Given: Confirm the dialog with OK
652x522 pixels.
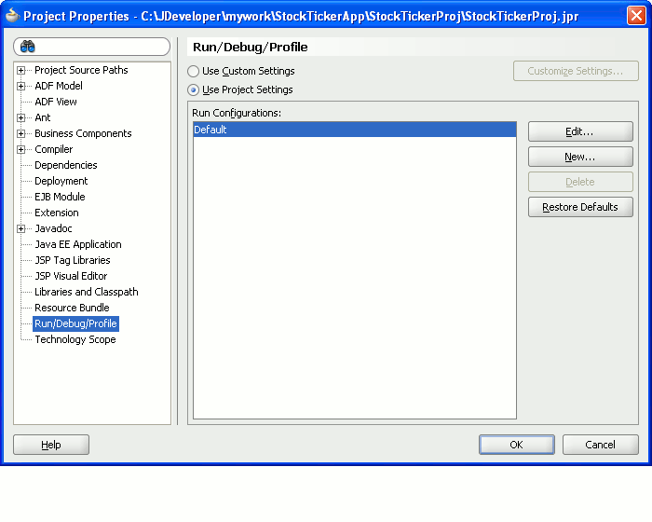Looking at the screenshot, I should (516, 445).
